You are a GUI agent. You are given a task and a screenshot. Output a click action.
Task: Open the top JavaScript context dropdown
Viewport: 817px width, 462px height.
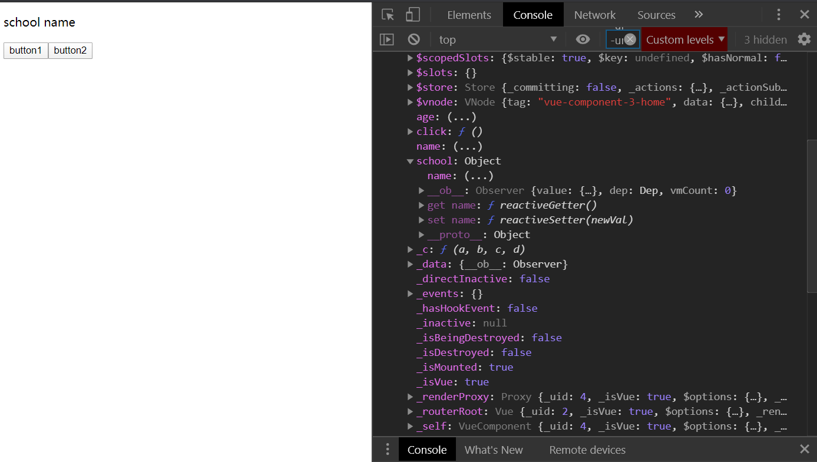tap(498, 39)
